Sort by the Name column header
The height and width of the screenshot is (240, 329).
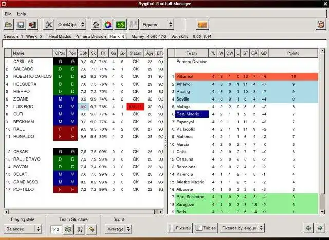[x=32, y=53]
